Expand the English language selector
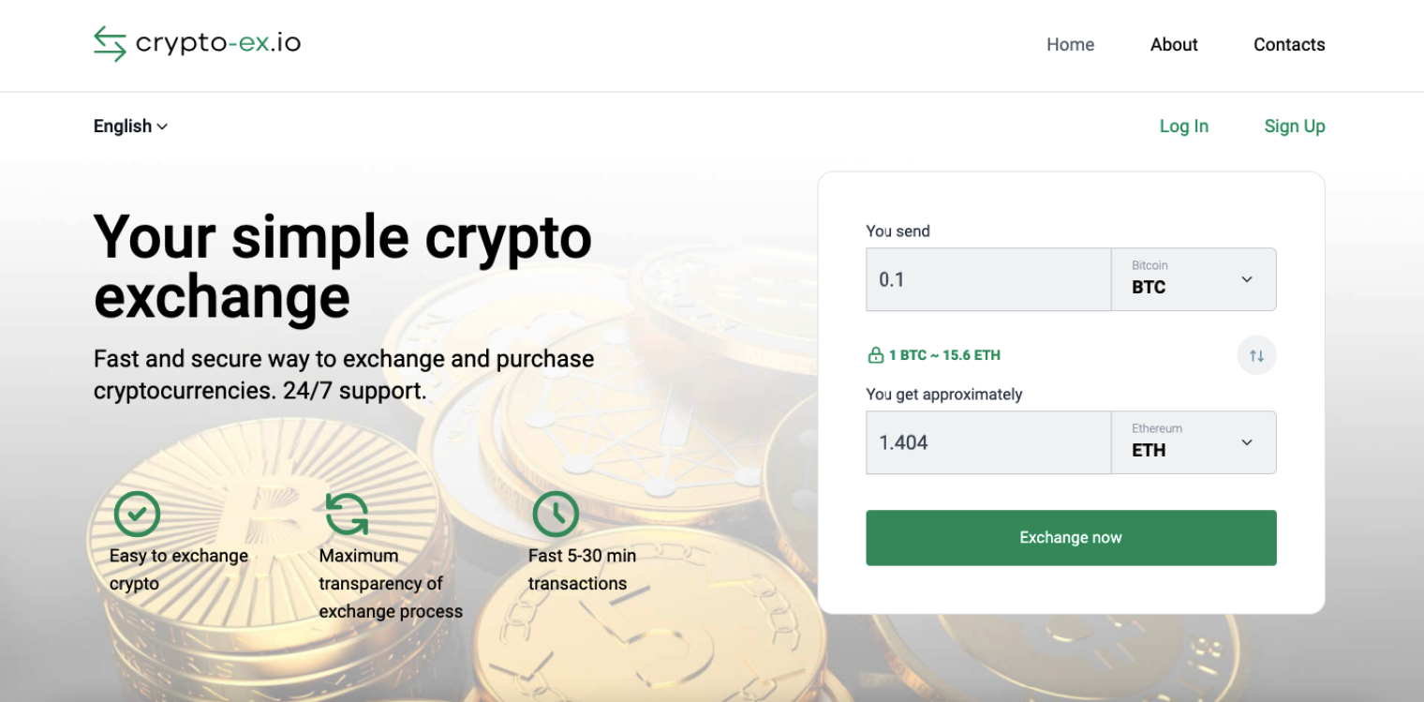Screen dimensions: 1424x702 129,126
